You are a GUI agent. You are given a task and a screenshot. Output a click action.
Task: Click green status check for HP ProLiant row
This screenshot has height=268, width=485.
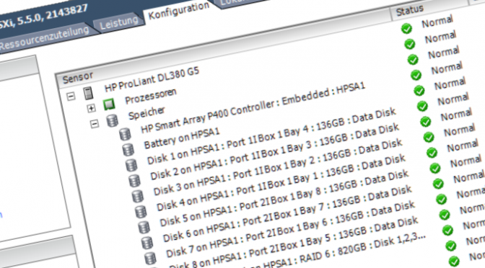pos(406,28)
